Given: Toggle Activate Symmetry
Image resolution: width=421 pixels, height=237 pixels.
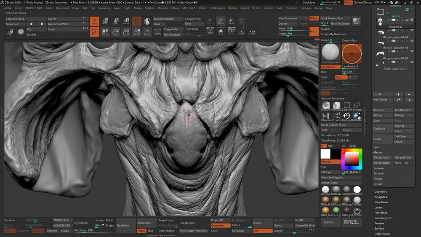Looking at the screenshot, I should [x=341, y=99].
